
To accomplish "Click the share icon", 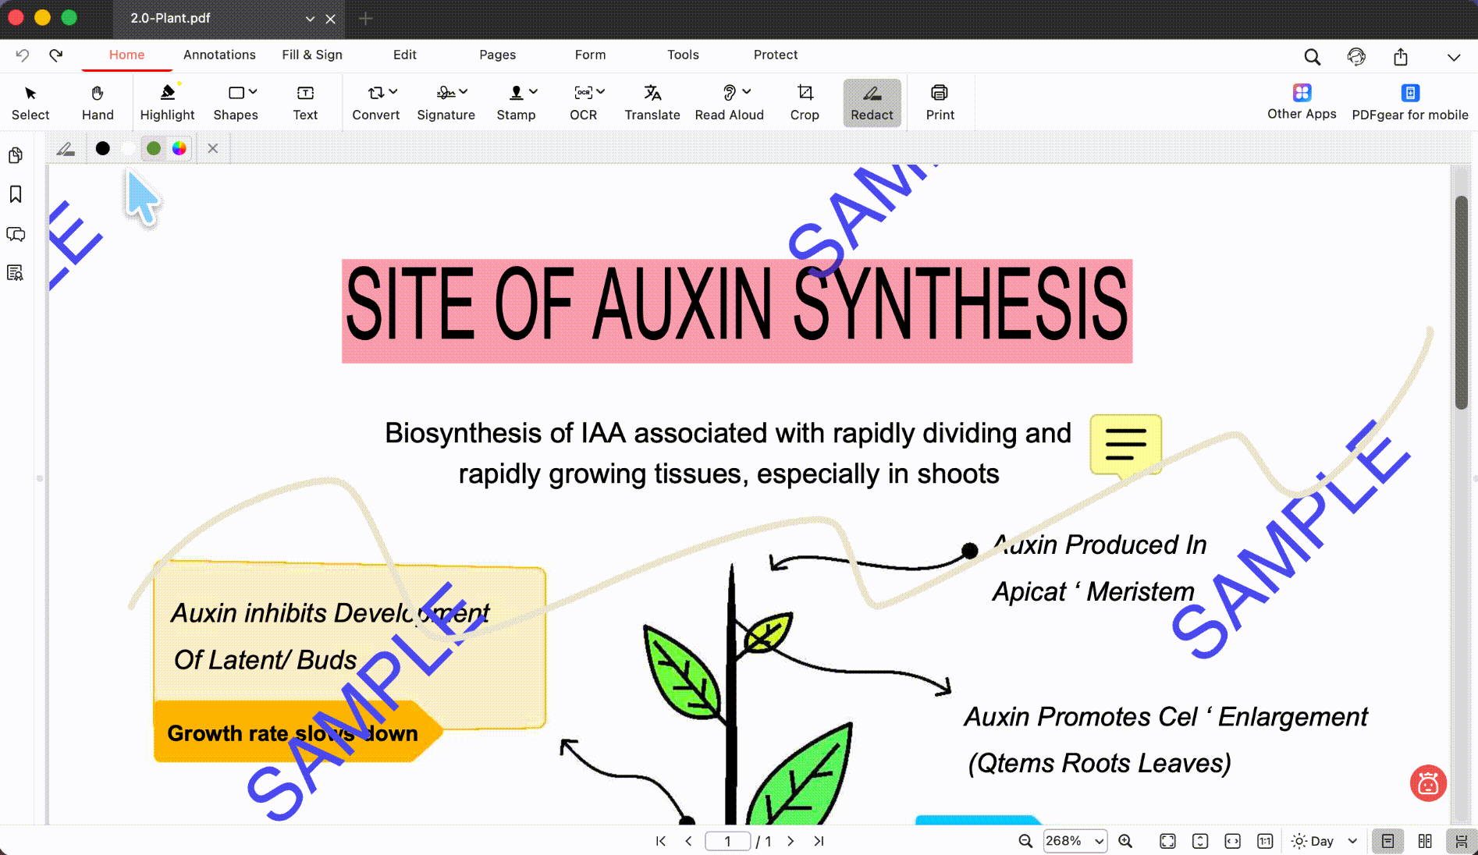I will [1401, 57].
